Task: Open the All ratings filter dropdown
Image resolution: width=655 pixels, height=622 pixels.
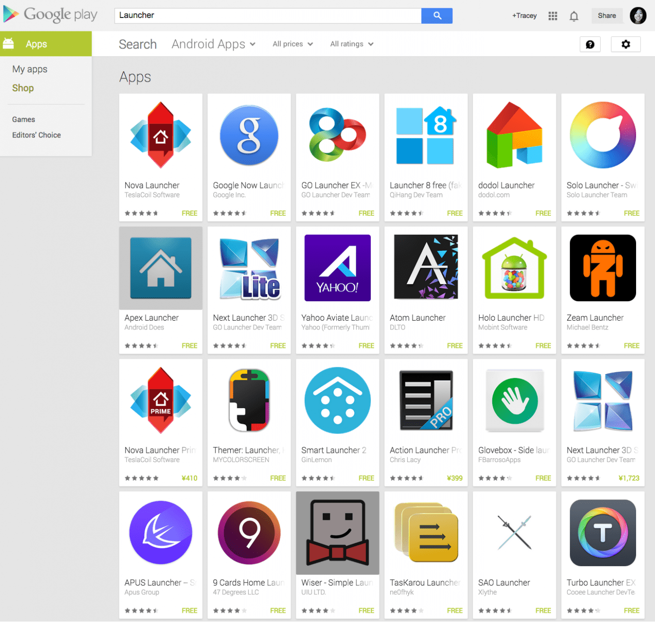Action: point(352,44)
